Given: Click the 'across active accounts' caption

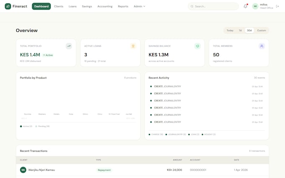Looking at the screenshot, I should click(x=161, y=61).
